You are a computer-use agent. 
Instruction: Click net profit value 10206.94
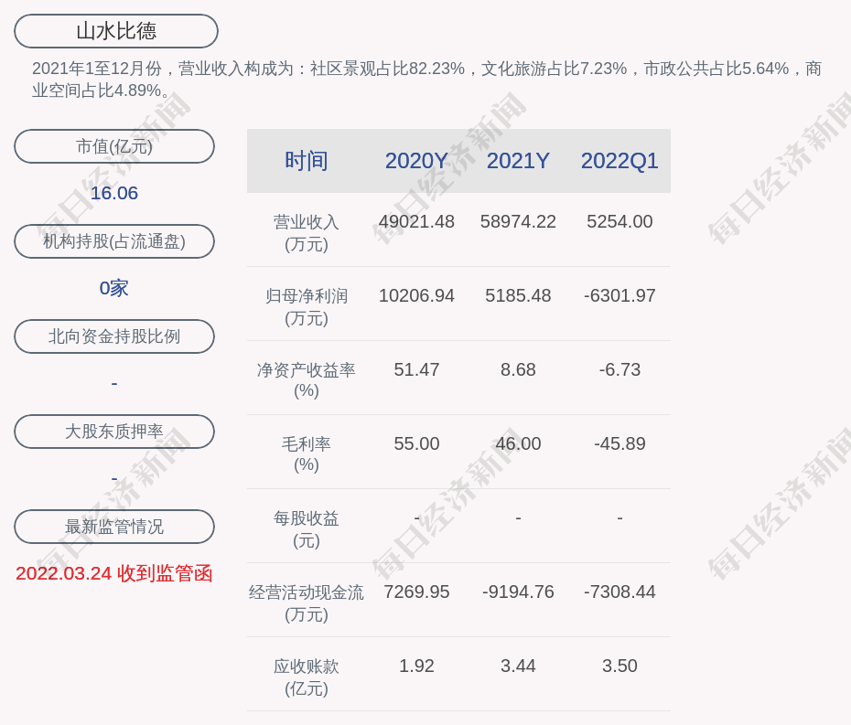[x=416, y=295]
